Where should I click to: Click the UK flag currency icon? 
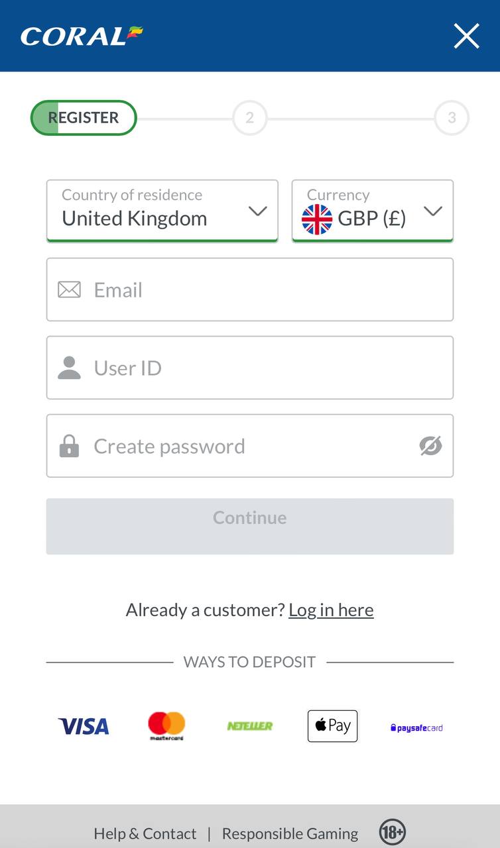[317, 219]
